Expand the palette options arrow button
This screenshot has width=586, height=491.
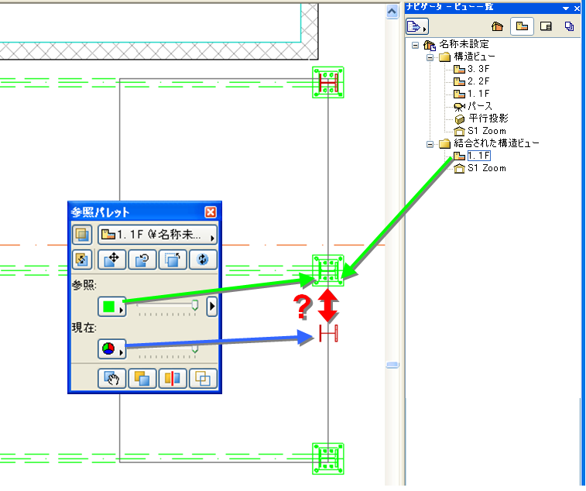click(x=212, y=307)
